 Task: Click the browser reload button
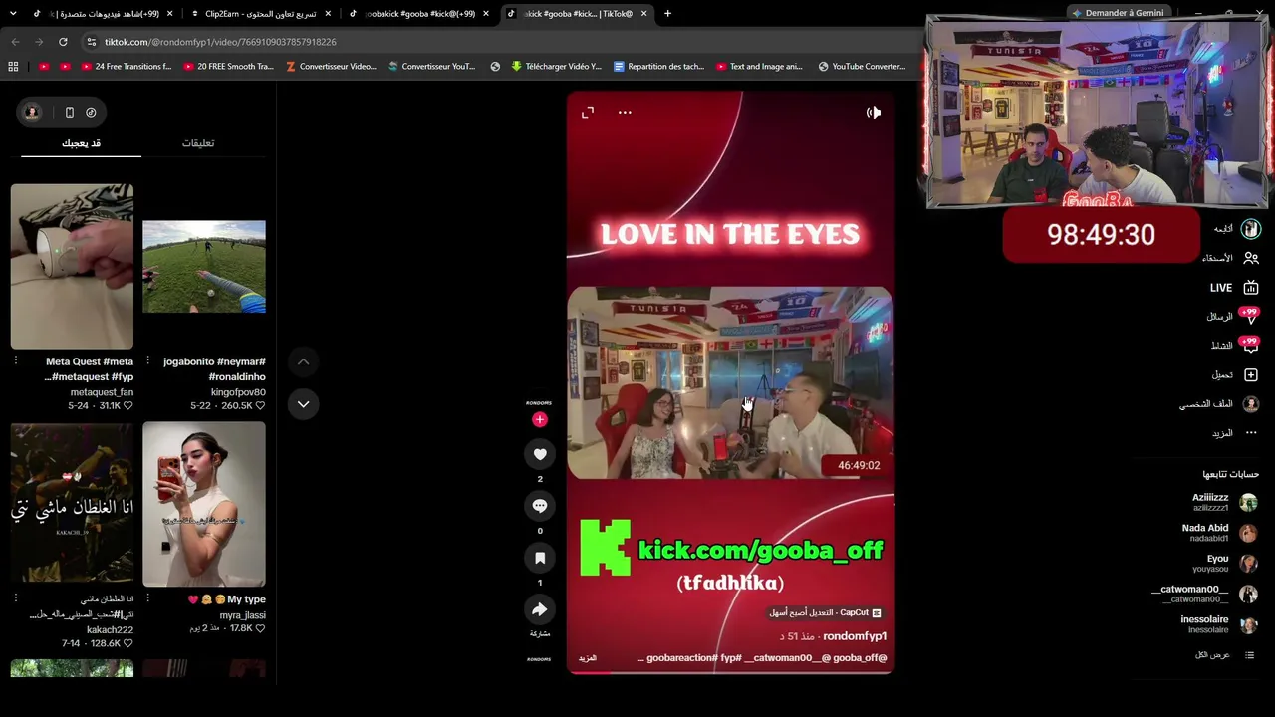(x=63, y=42)
